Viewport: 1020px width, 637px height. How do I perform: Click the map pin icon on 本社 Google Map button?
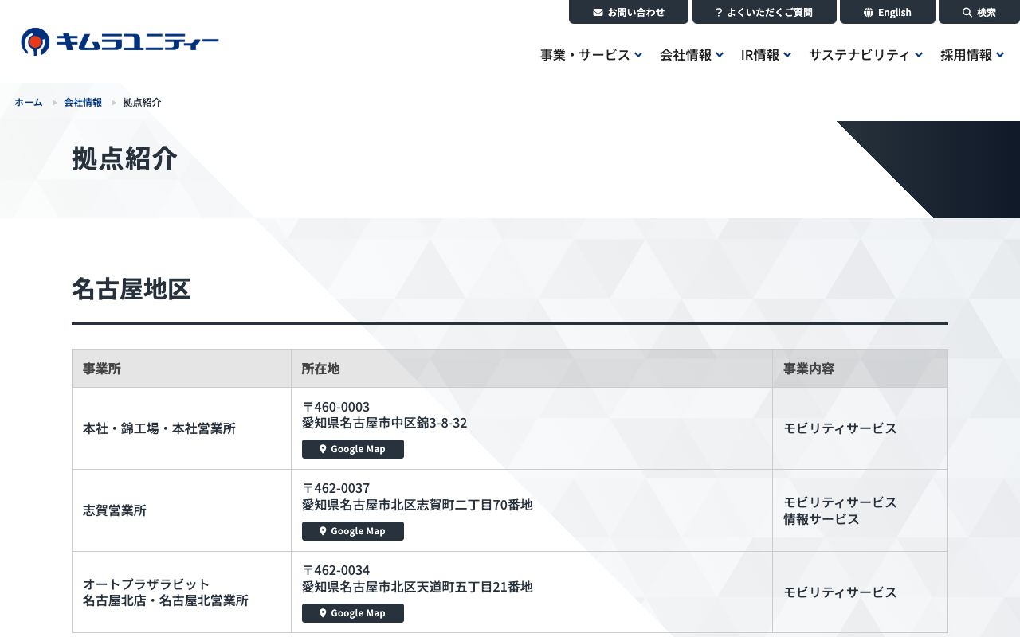pos(323,449)
